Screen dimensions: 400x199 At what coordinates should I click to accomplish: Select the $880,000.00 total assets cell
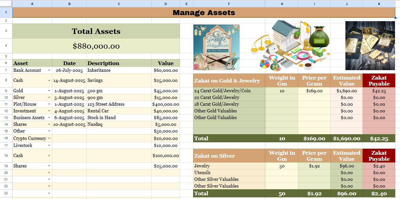96,46
